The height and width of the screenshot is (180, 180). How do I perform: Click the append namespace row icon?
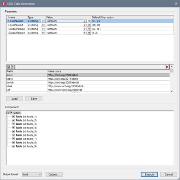[9, 67]
